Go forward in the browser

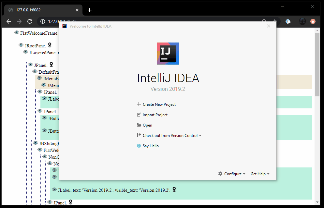(x=19, y=21)
